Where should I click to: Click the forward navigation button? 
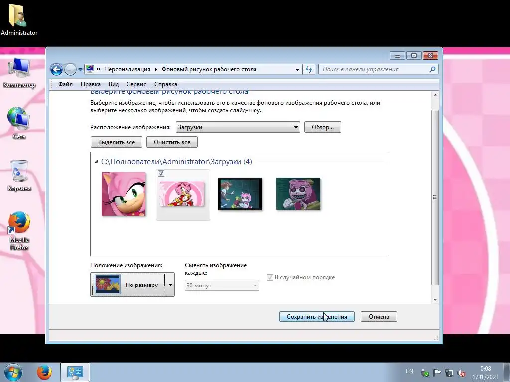pyautogui.click(x=70, y=69)
